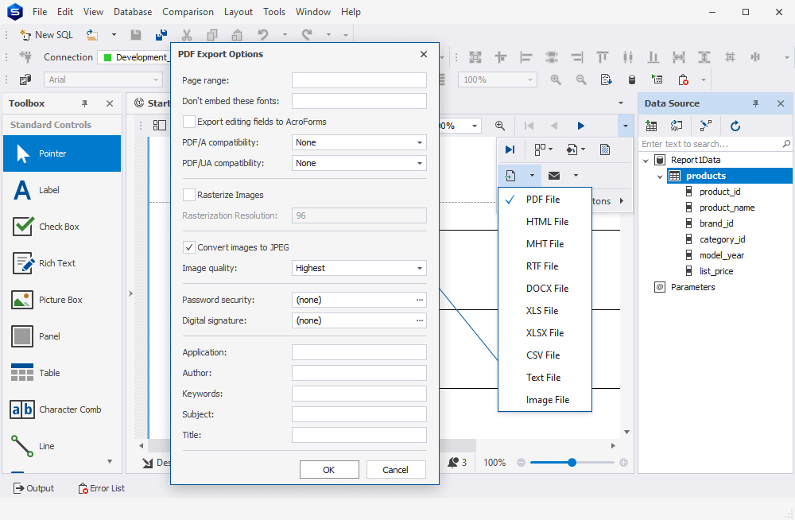Open the Comparison menu
Image resolution: width=795 pixels, height=520 pixels.
[x=188, y=12]
